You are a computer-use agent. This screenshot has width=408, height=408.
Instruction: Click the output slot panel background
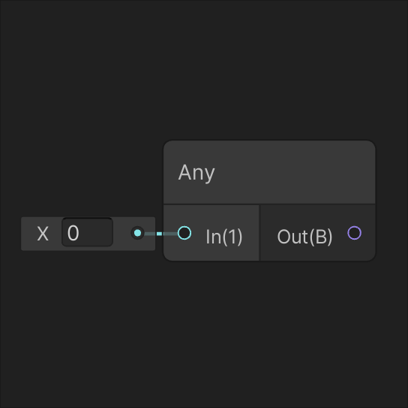(x=317, y=250)
